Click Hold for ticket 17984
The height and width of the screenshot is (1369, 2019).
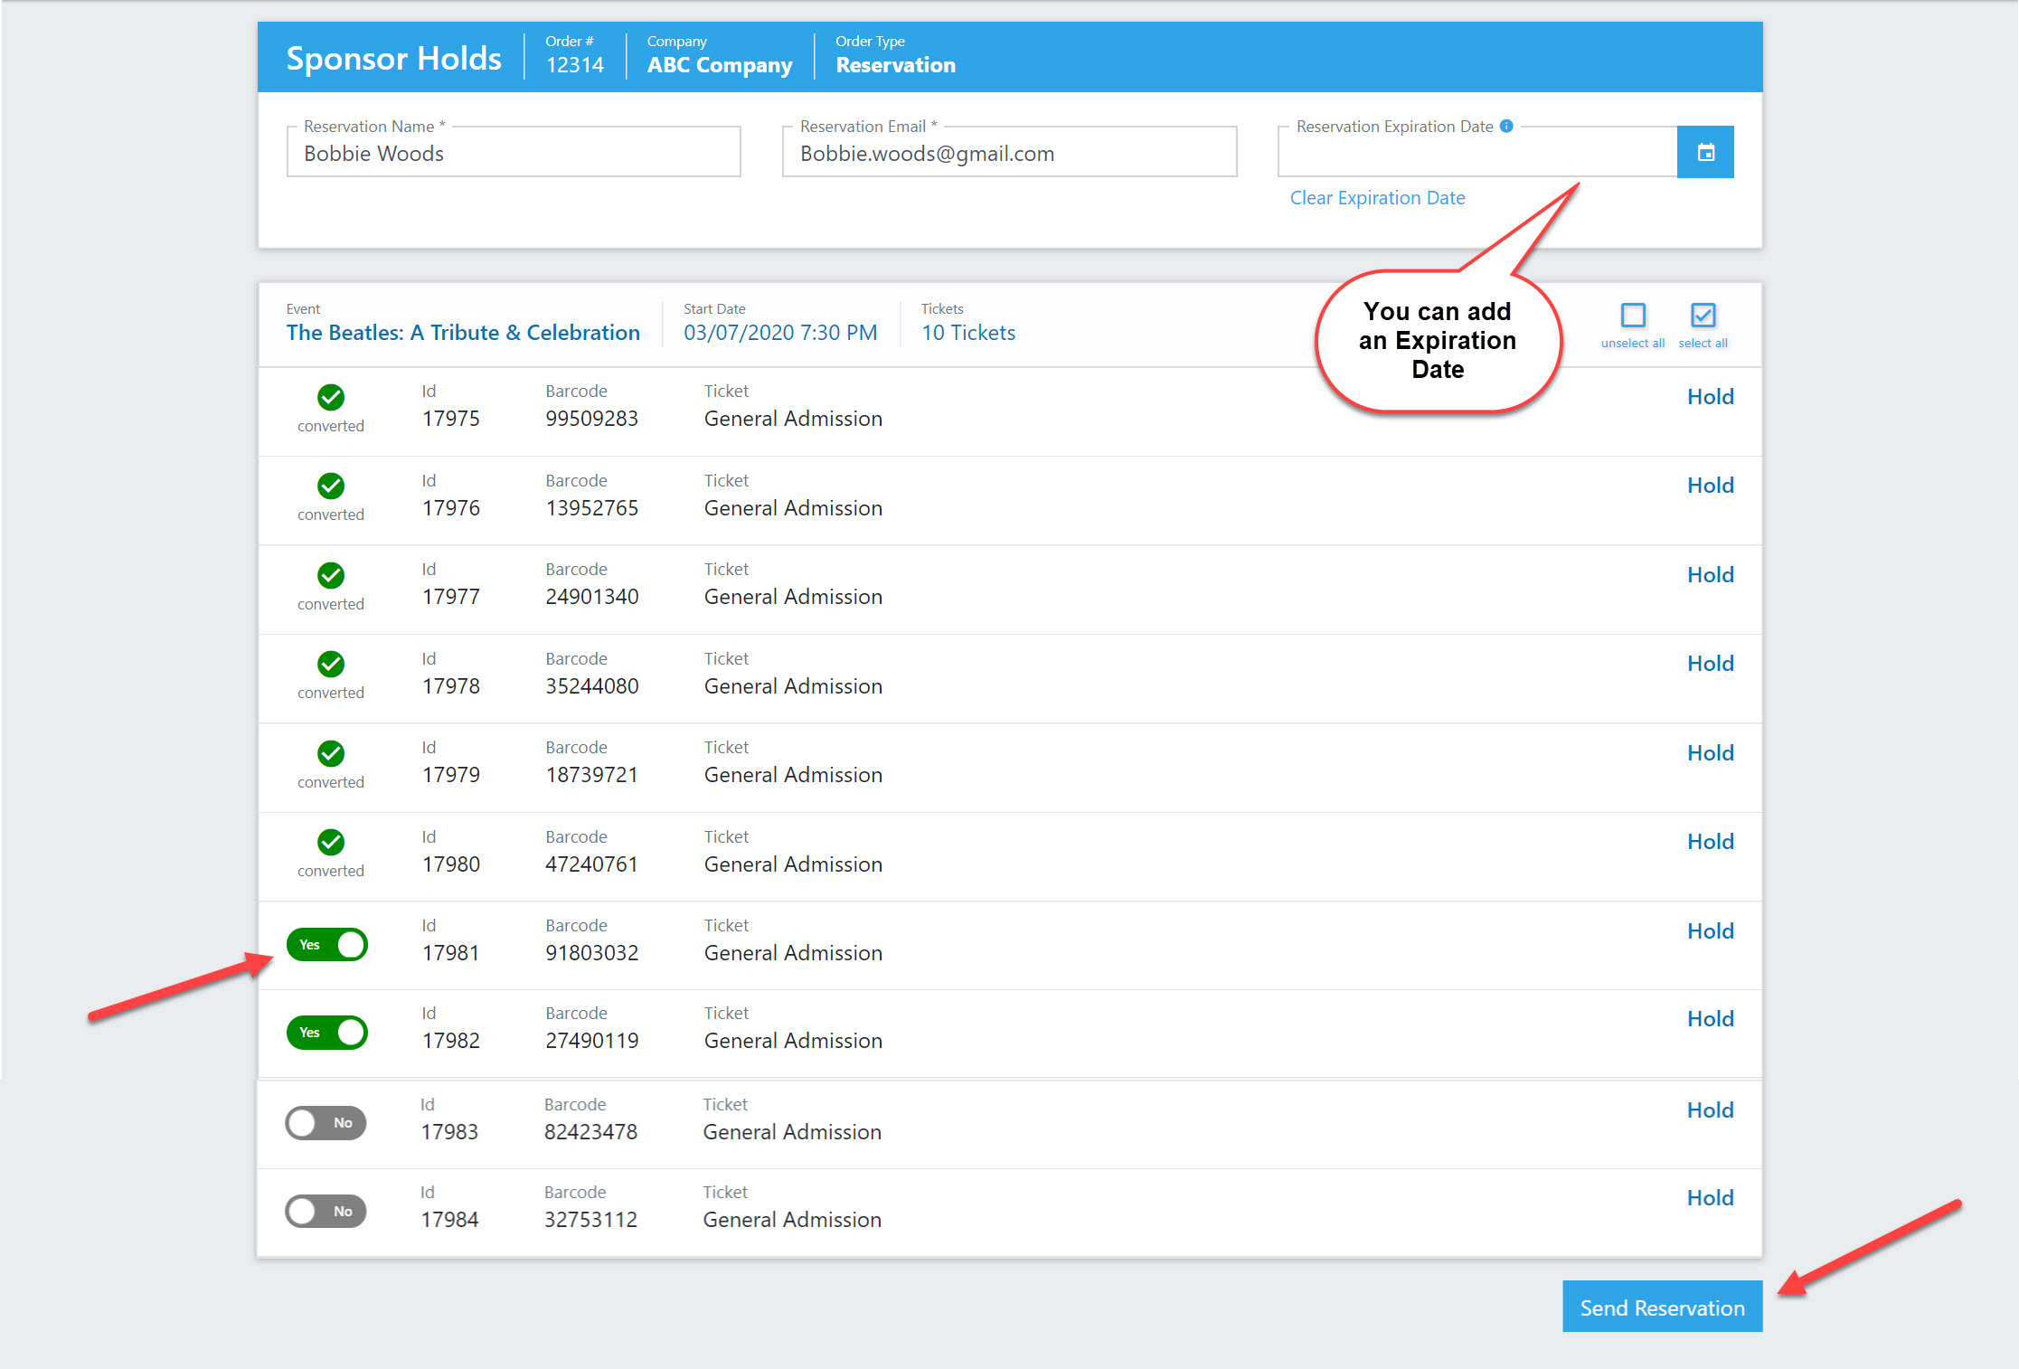click(x=1710, y=1198)
